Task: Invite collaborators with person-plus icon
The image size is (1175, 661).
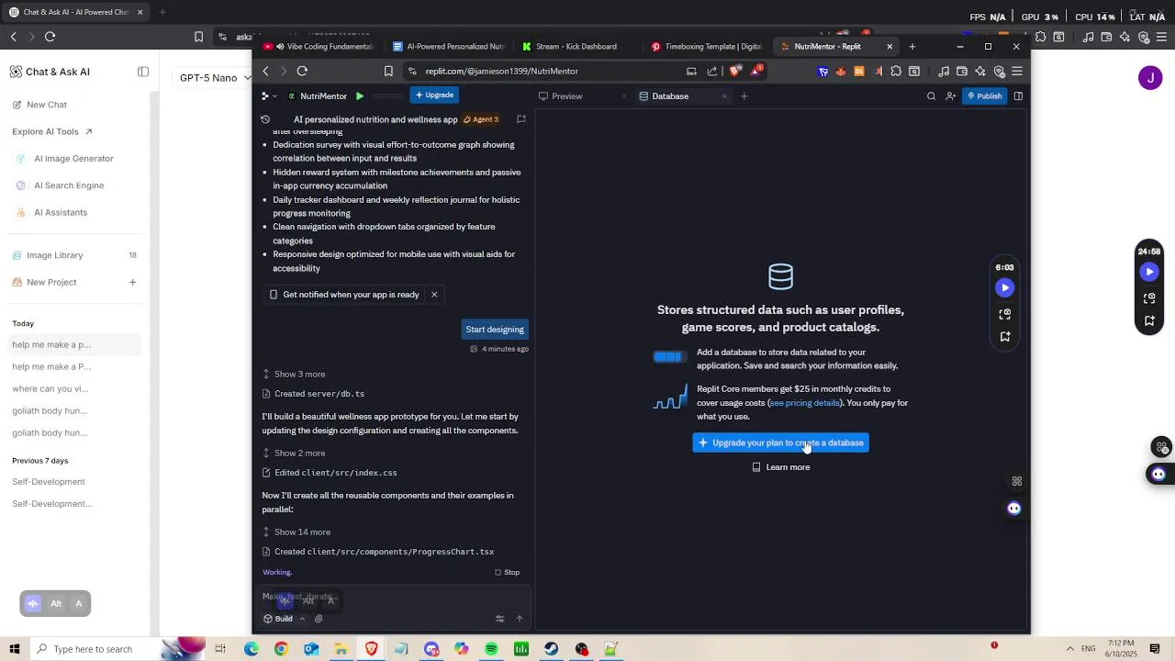Action: click(x=950, y=95)
